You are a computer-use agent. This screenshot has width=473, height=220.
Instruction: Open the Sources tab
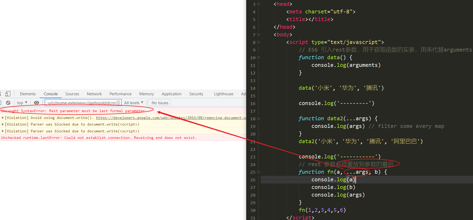(x=72, y=94)
